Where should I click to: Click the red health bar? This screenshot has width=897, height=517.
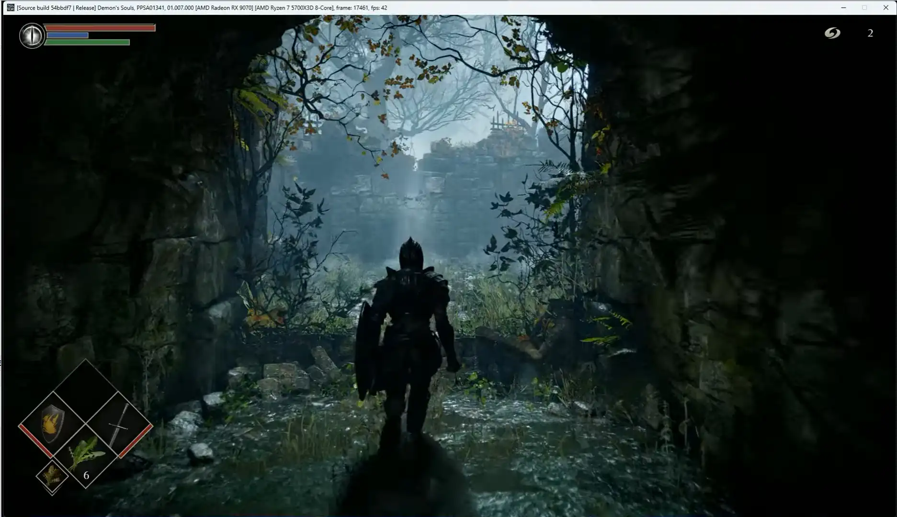(x=100, y=28)
